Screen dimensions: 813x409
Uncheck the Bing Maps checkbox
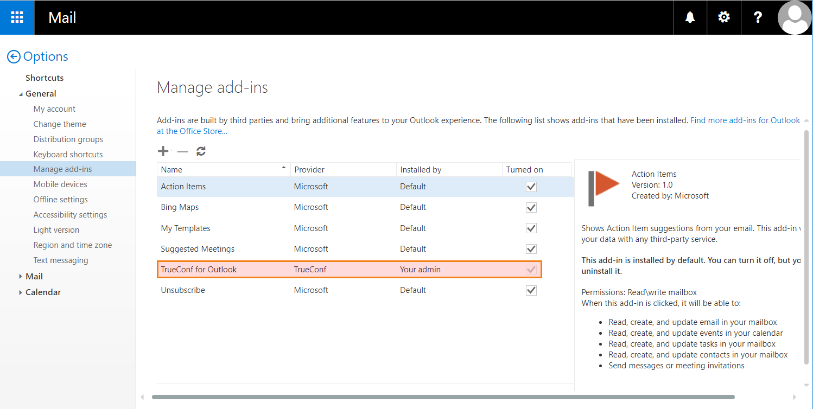point(531,207)
